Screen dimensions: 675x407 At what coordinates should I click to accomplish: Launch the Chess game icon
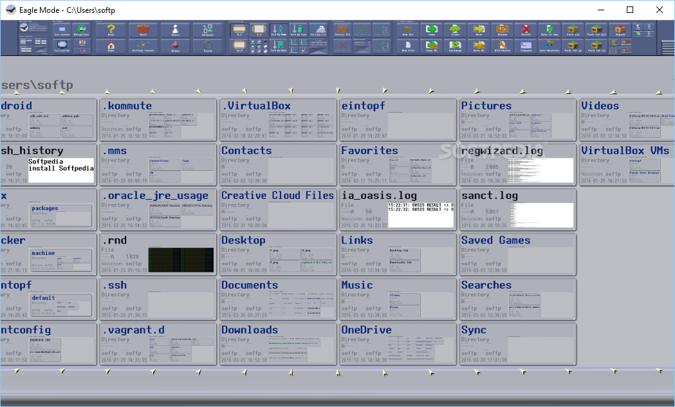(175, 30)
